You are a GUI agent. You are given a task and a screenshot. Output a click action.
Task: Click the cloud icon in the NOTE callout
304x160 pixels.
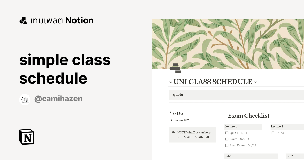[174, 132]
